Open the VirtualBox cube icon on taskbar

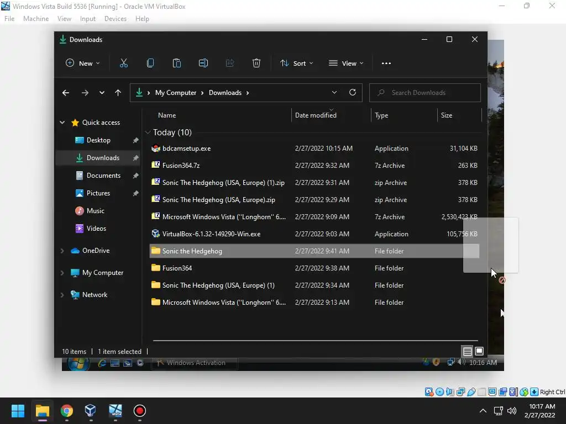[x=90, y=411]
